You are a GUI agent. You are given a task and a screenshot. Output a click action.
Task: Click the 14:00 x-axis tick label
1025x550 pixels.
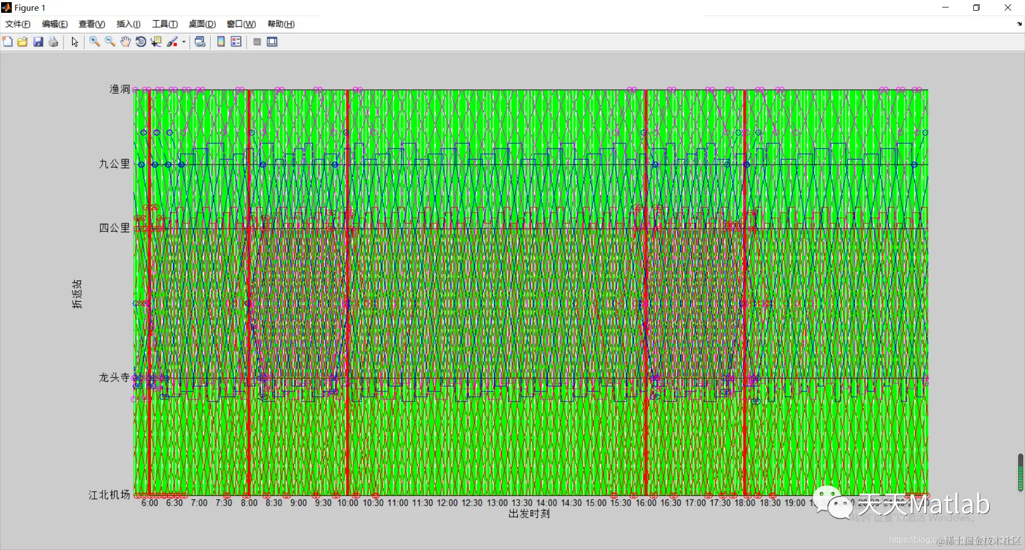(546, 503)
